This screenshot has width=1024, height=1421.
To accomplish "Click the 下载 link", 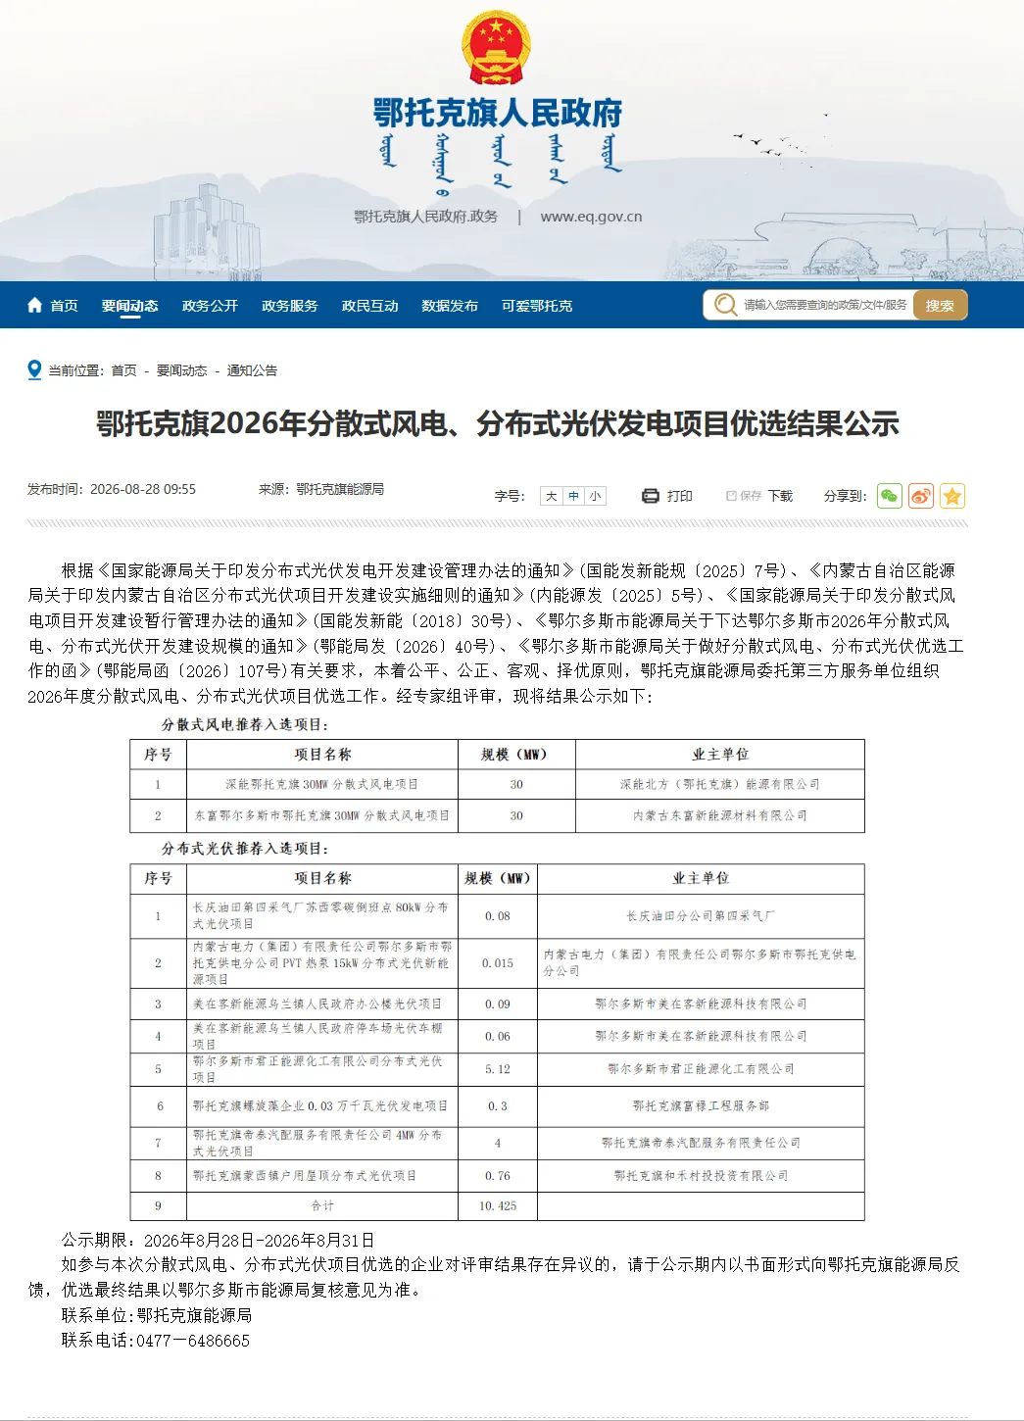I will point(780,496).
